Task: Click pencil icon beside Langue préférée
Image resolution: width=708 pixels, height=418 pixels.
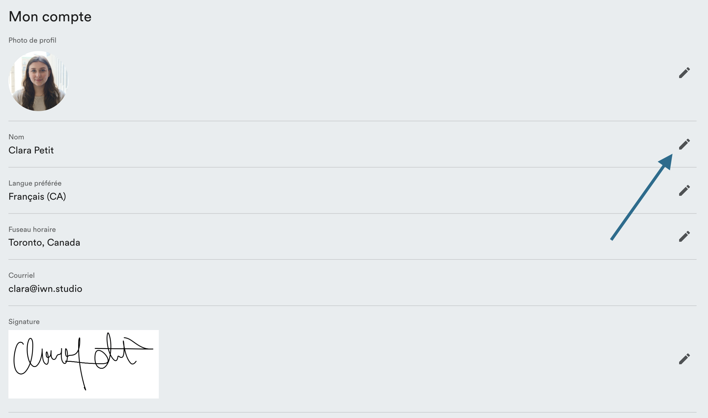Action: click(x=684, y=190)
